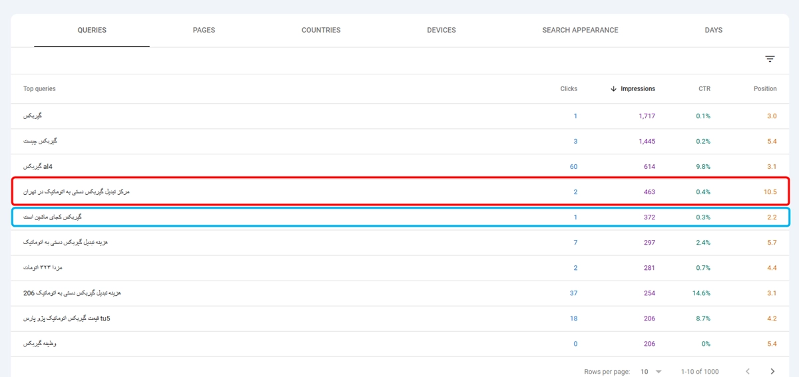This screenshot has width=799, height=377.
Task: Sort by CTR column header
Action: (x=704, y=89)
